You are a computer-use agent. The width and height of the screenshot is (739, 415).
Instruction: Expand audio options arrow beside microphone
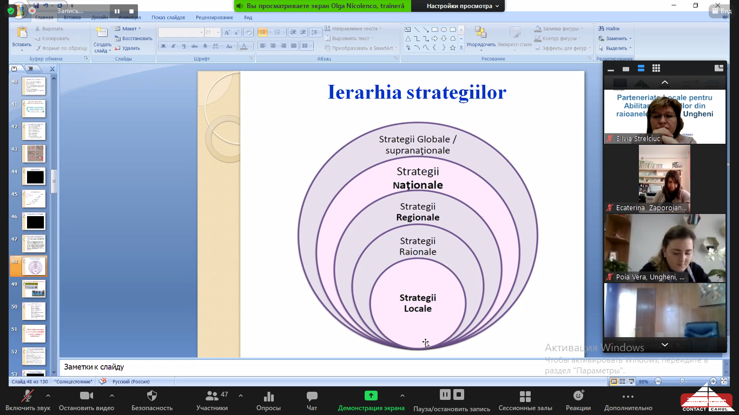(x=48, y=396)
